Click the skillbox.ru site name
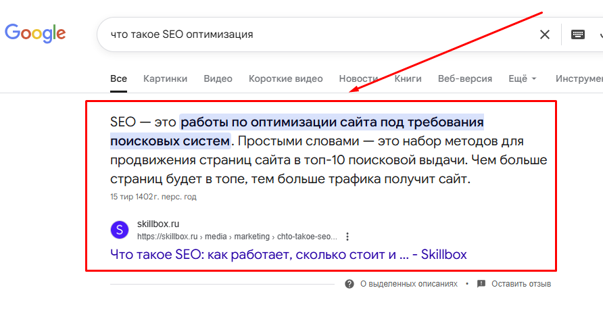Image resolution: width=603 pixels, height=315 pixels. [158, 224]
